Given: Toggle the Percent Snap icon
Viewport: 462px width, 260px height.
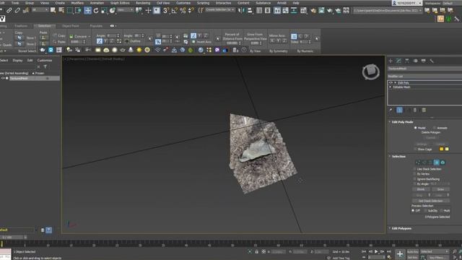Looking at the screenshot, I should (x=183, y=11).
